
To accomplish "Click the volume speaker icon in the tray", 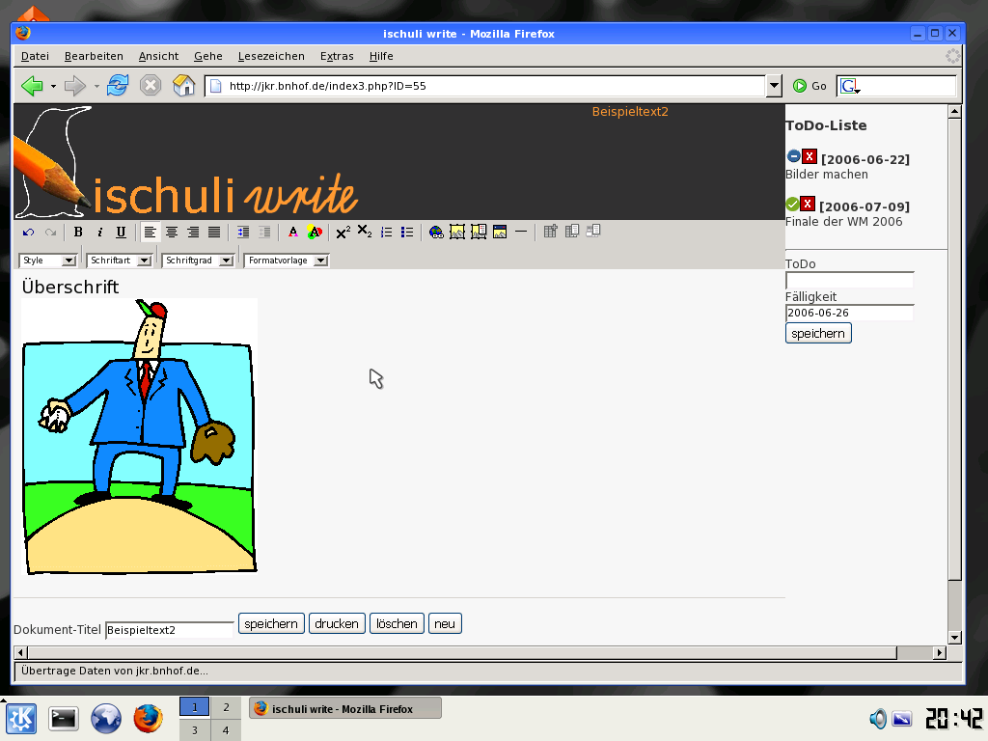I will [878, 719].
